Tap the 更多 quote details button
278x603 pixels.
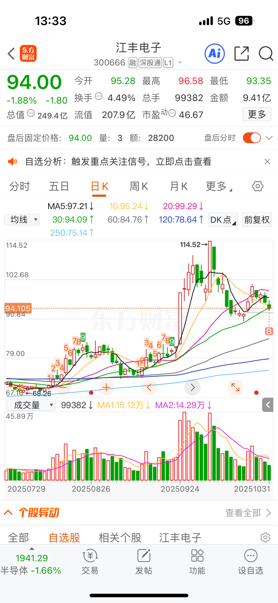point(257,114)
